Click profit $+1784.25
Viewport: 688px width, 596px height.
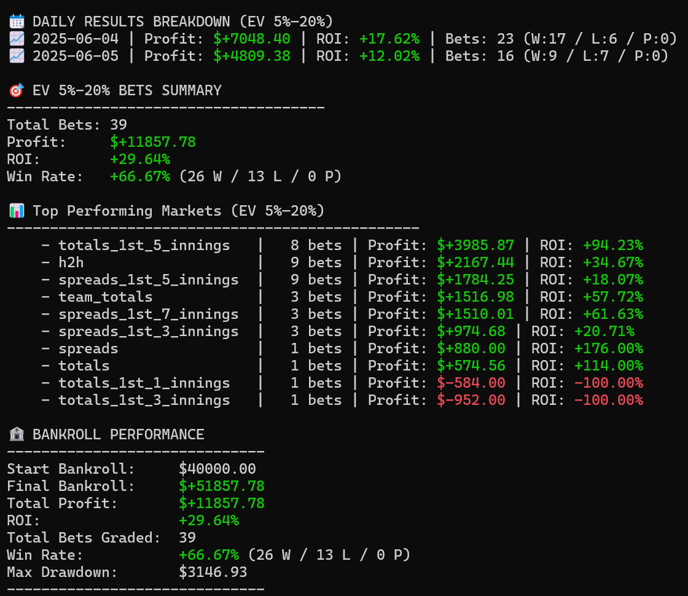pos(475,280)
